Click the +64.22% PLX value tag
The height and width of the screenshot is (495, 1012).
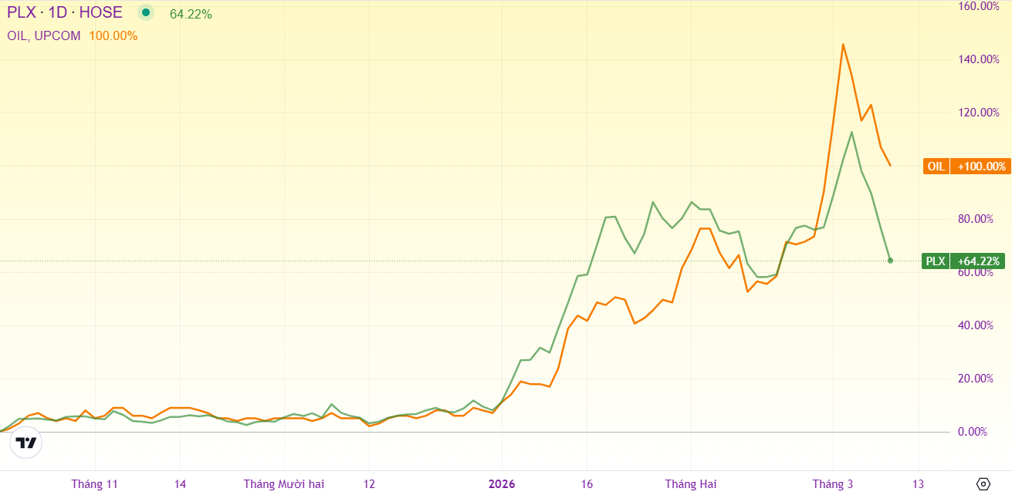(978, 261)
